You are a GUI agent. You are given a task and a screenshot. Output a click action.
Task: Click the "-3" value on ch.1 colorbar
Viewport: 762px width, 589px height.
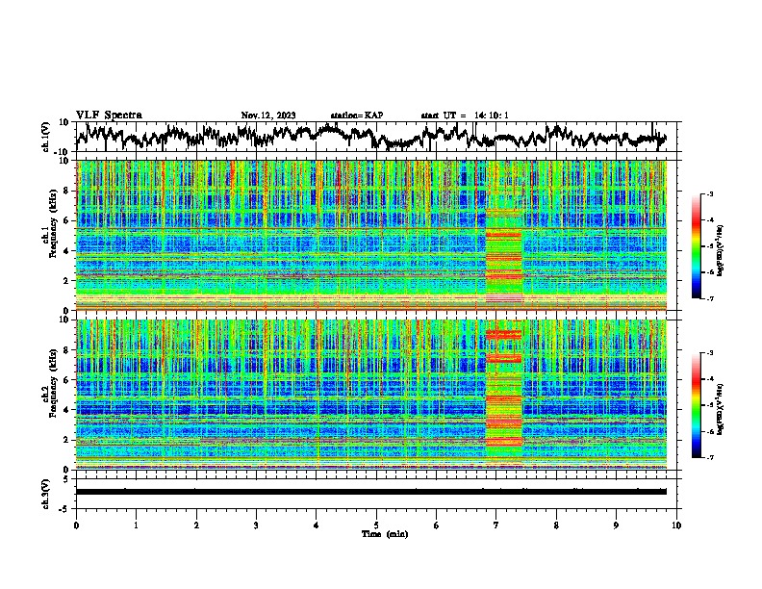[709, 193]
